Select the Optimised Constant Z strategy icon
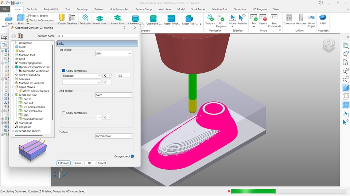350x196 pixels. [153, 20]
